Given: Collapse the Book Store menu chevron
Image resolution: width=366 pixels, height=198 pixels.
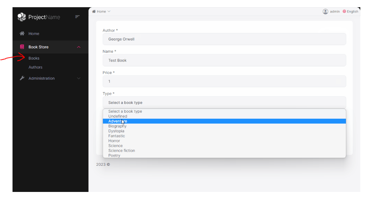Looking at the screenshot, I should point(79,47).
